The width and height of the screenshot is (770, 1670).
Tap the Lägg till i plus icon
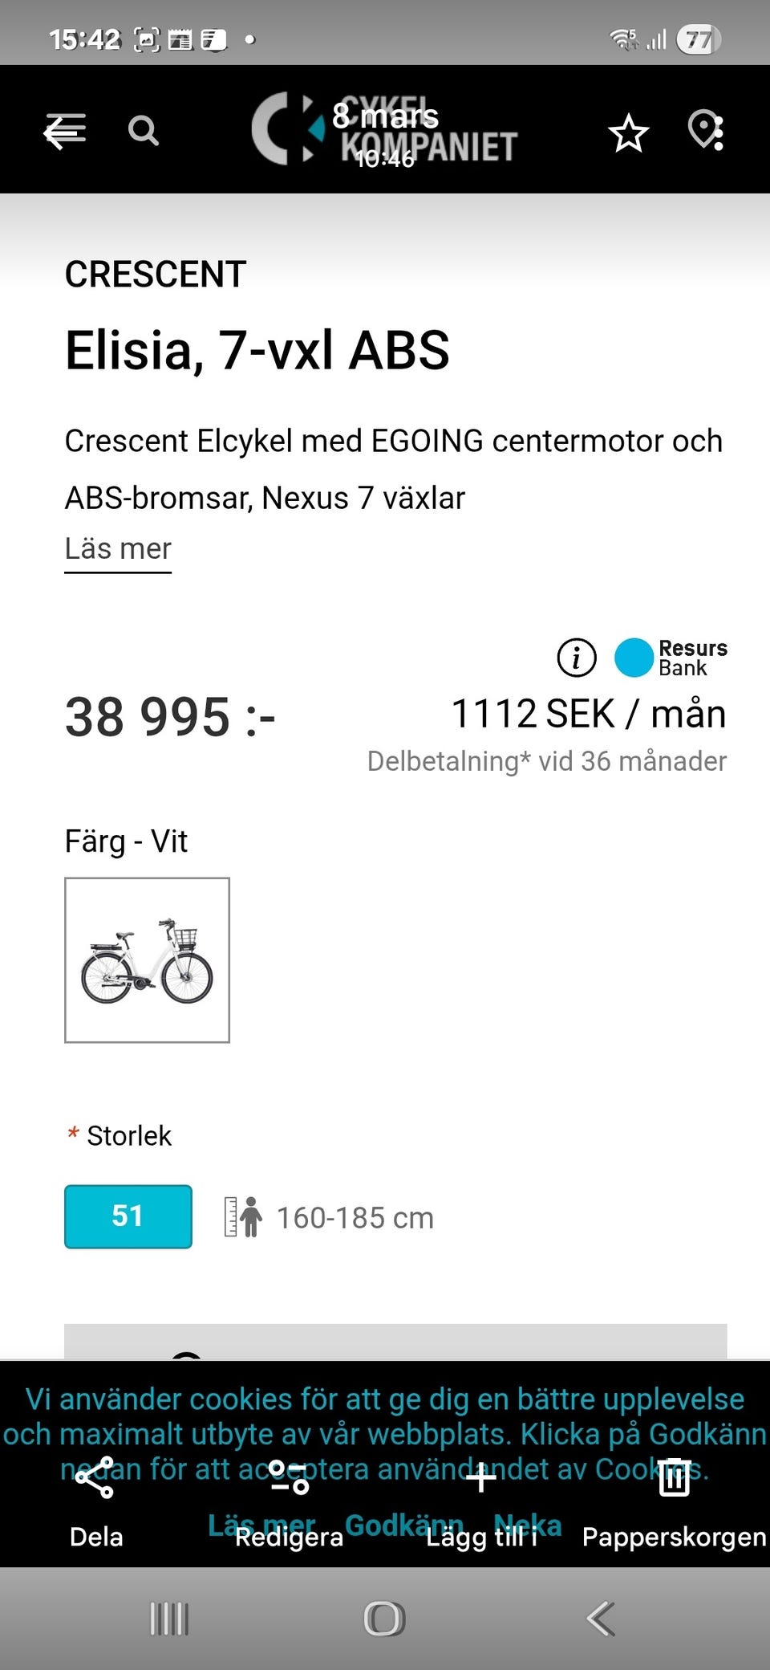pyautogui.click(x=480, y=1479)
